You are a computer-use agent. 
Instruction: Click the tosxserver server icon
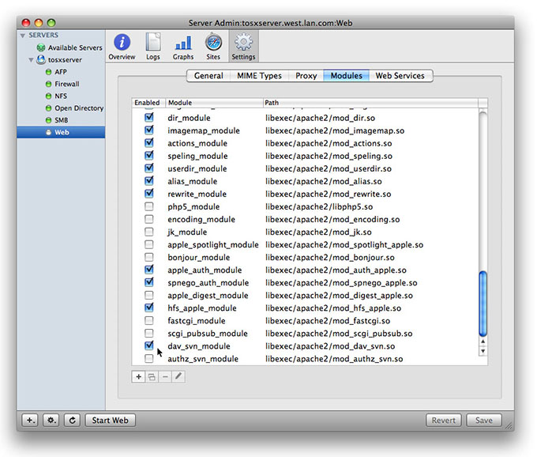point(41,59)
